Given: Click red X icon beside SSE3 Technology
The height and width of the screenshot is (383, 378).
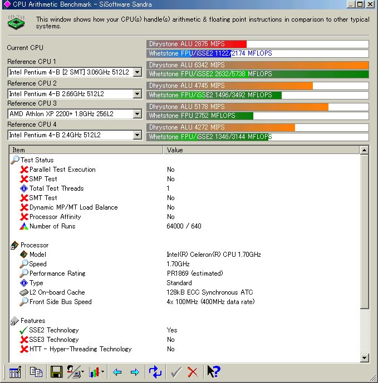Looking at the screenshot, I should (24, 340).
